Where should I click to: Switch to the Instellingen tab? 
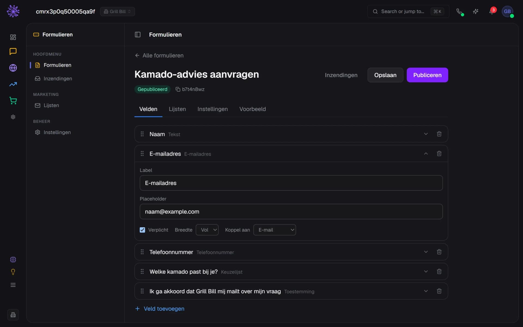(x=212, y=109)
